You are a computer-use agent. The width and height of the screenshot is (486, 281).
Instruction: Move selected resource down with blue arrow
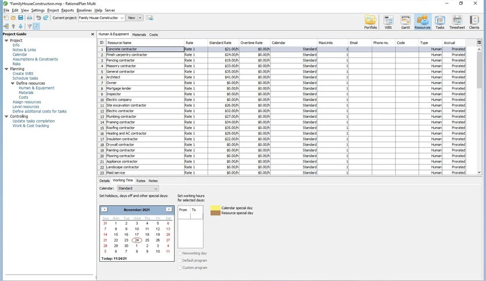pos(20,26)
